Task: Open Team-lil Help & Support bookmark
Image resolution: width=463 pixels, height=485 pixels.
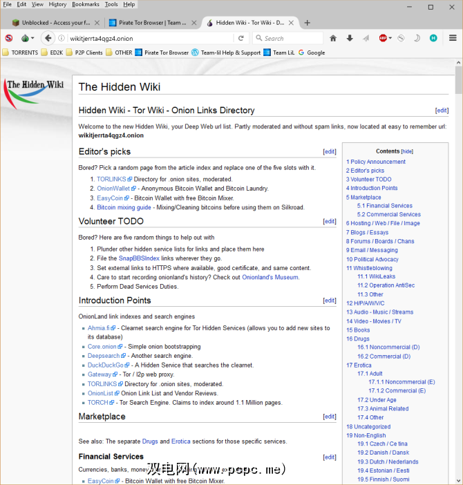Action: click(x=226, y=53)
